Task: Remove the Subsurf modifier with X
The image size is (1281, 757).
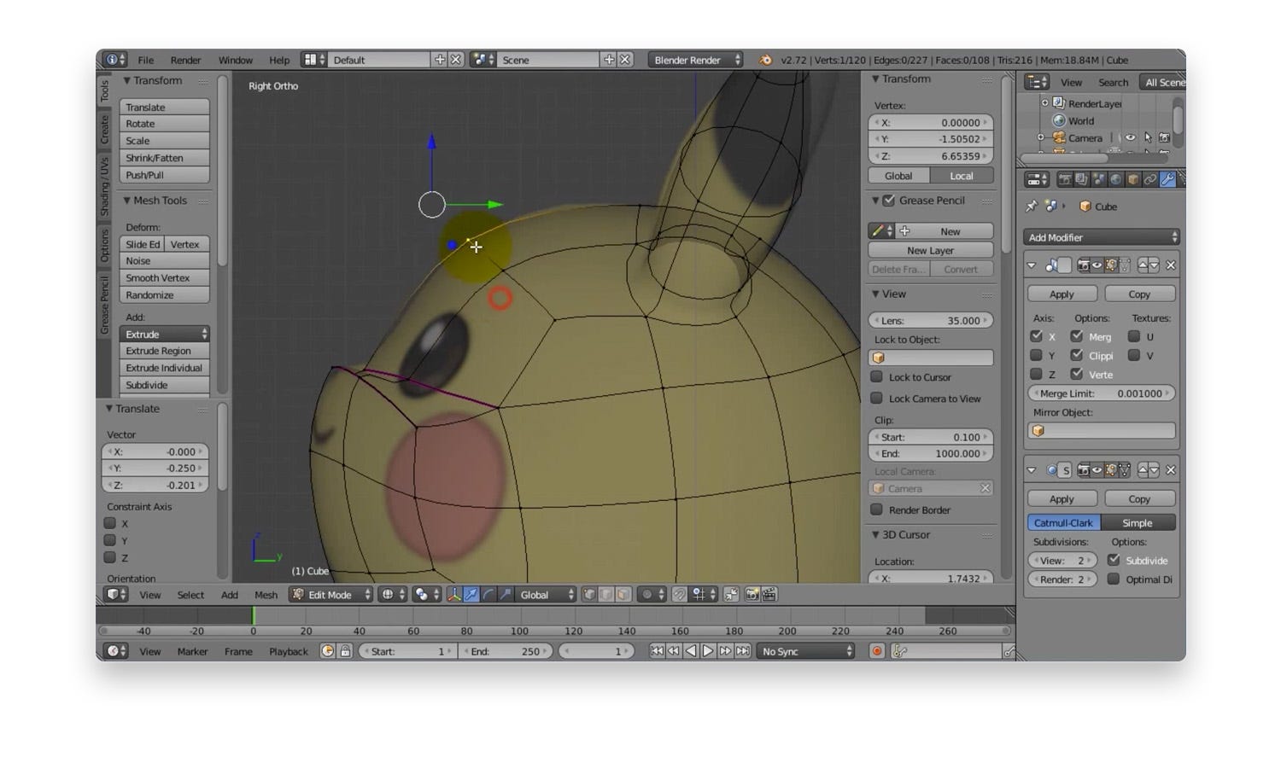Action: (1171, 470)
